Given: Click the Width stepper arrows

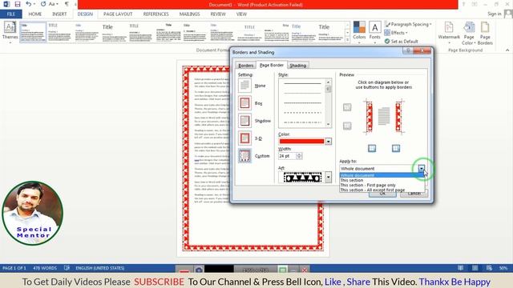Looking at the screenshot, I should pos(299,156).
